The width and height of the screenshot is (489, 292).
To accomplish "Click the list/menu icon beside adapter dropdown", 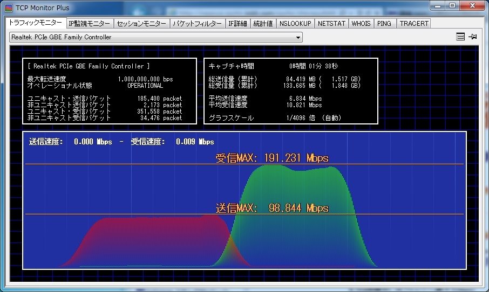I will pos(460,37).
